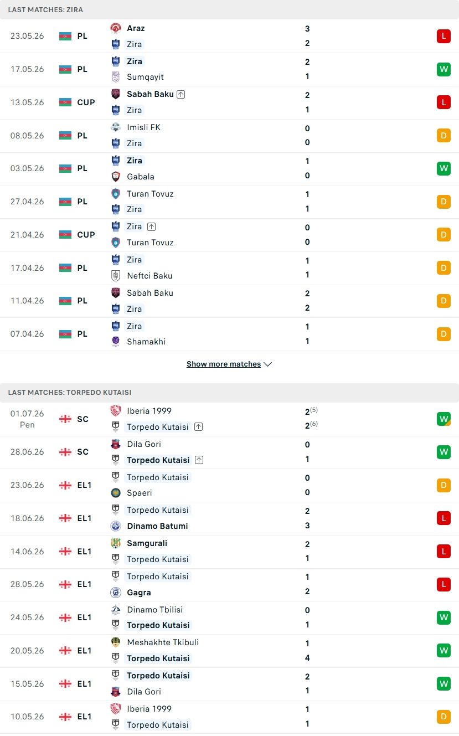459x736 pixels.
Task: Click the advancing arrow beside Sabah Baku
Action: pyautogui.click(x=181, y=94)
